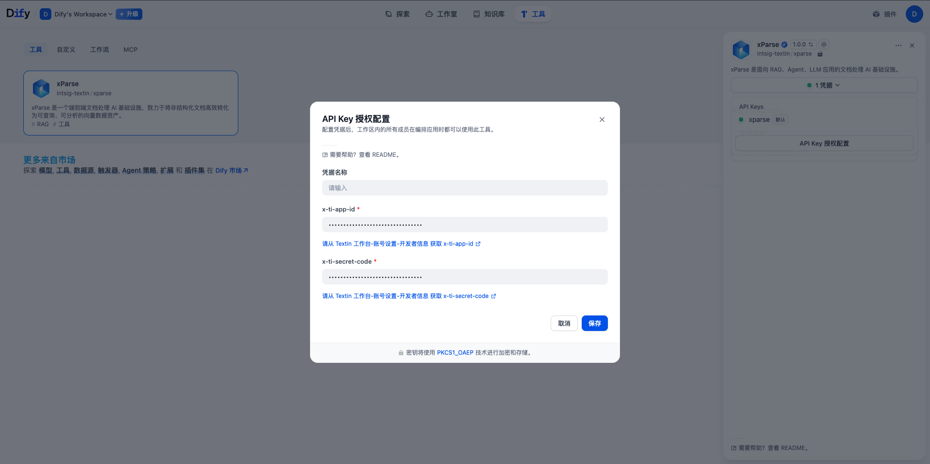Click the settings gear beside xParse version
The image size is (930, 464).
[x=823, y=44]
